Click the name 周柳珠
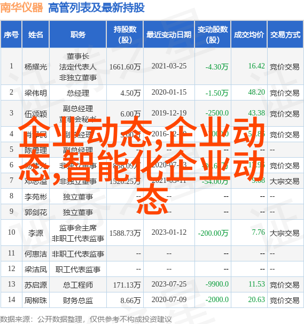The width and height of the screenshot is (304, 324). click(x=36, y=300)
